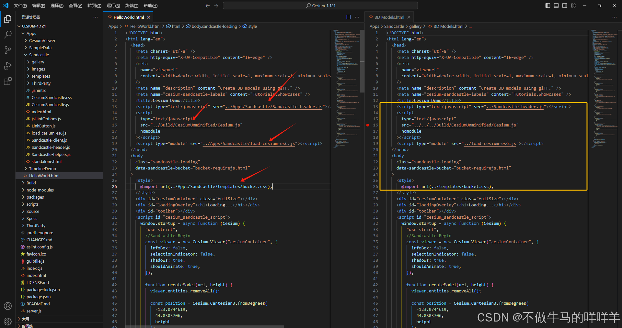The width and height of the screenshot is (622, 328).
Task: Click the go back arrow in title bar
Action: click(208, 5)
